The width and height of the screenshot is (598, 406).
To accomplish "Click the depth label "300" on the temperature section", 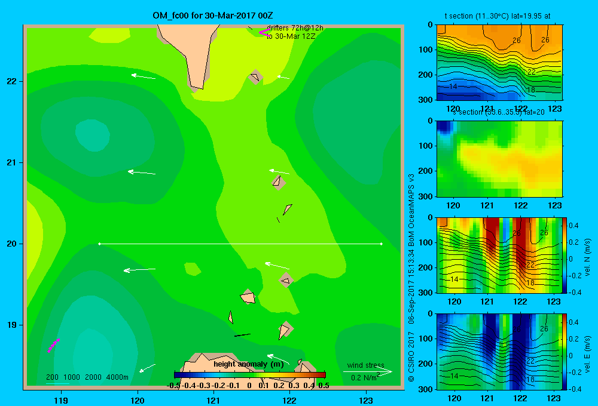I will point(425,100).
